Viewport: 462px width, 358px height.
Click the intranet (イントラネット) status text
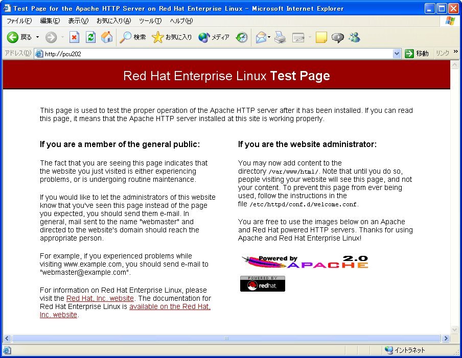[409, 350]
